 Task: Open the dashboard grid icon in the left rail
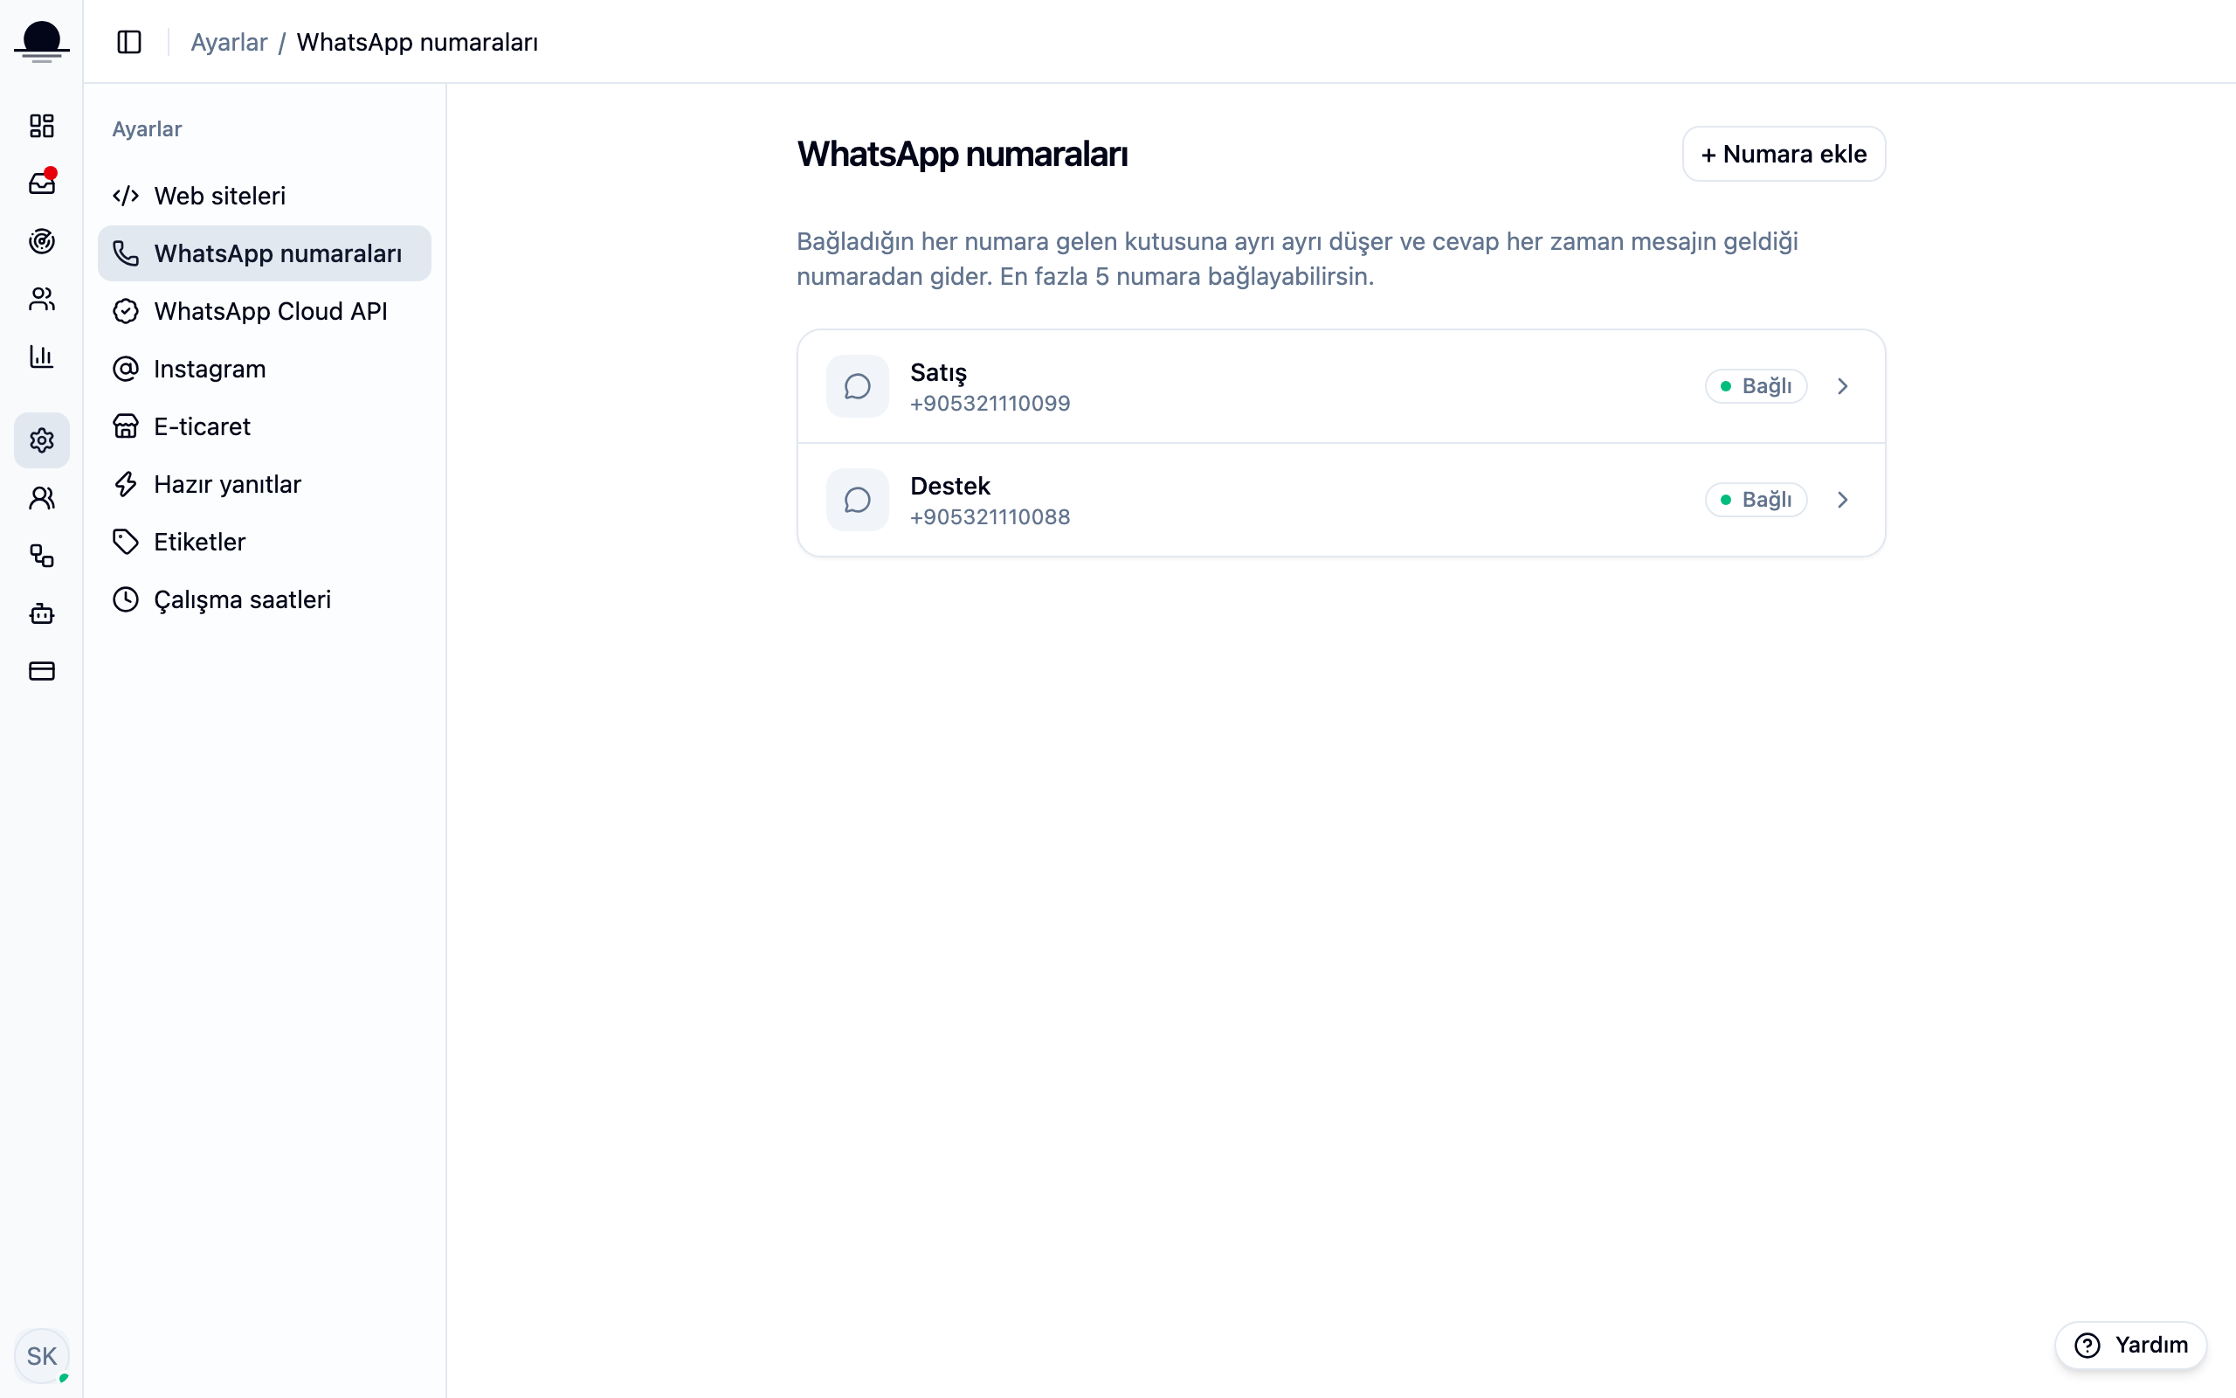coord(42,126)
